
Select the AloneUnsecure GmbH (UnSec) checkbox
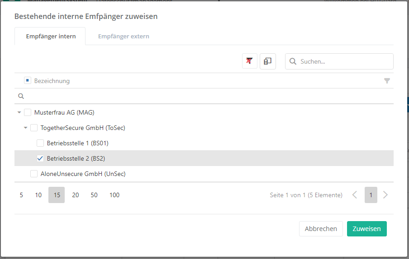pos(34,174)
